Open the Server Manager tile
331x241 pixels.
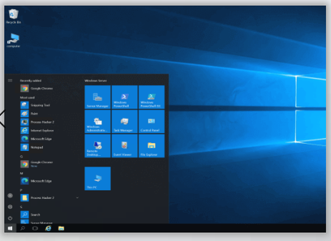click(98, 97)
